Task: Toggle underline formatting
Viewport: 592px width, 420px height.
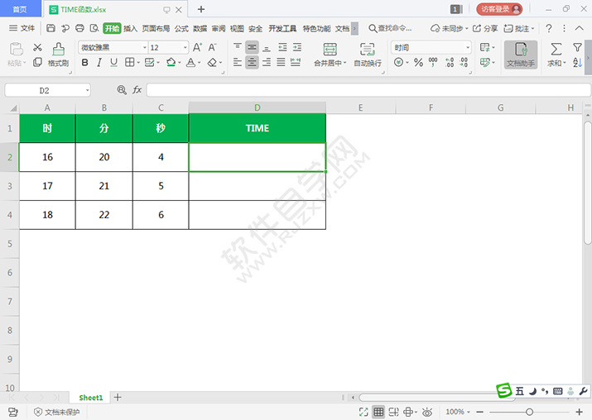Action: (x=113, y=63)
